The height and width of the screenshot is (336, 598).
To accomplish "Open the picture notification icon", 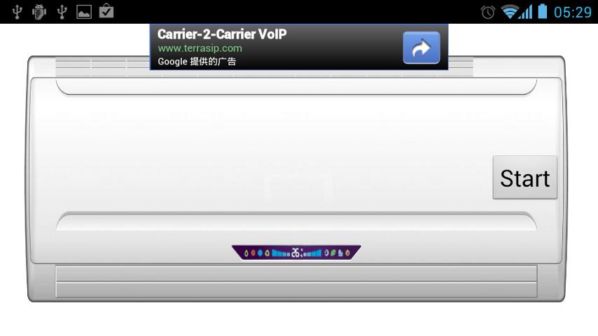I will (84, 12).
